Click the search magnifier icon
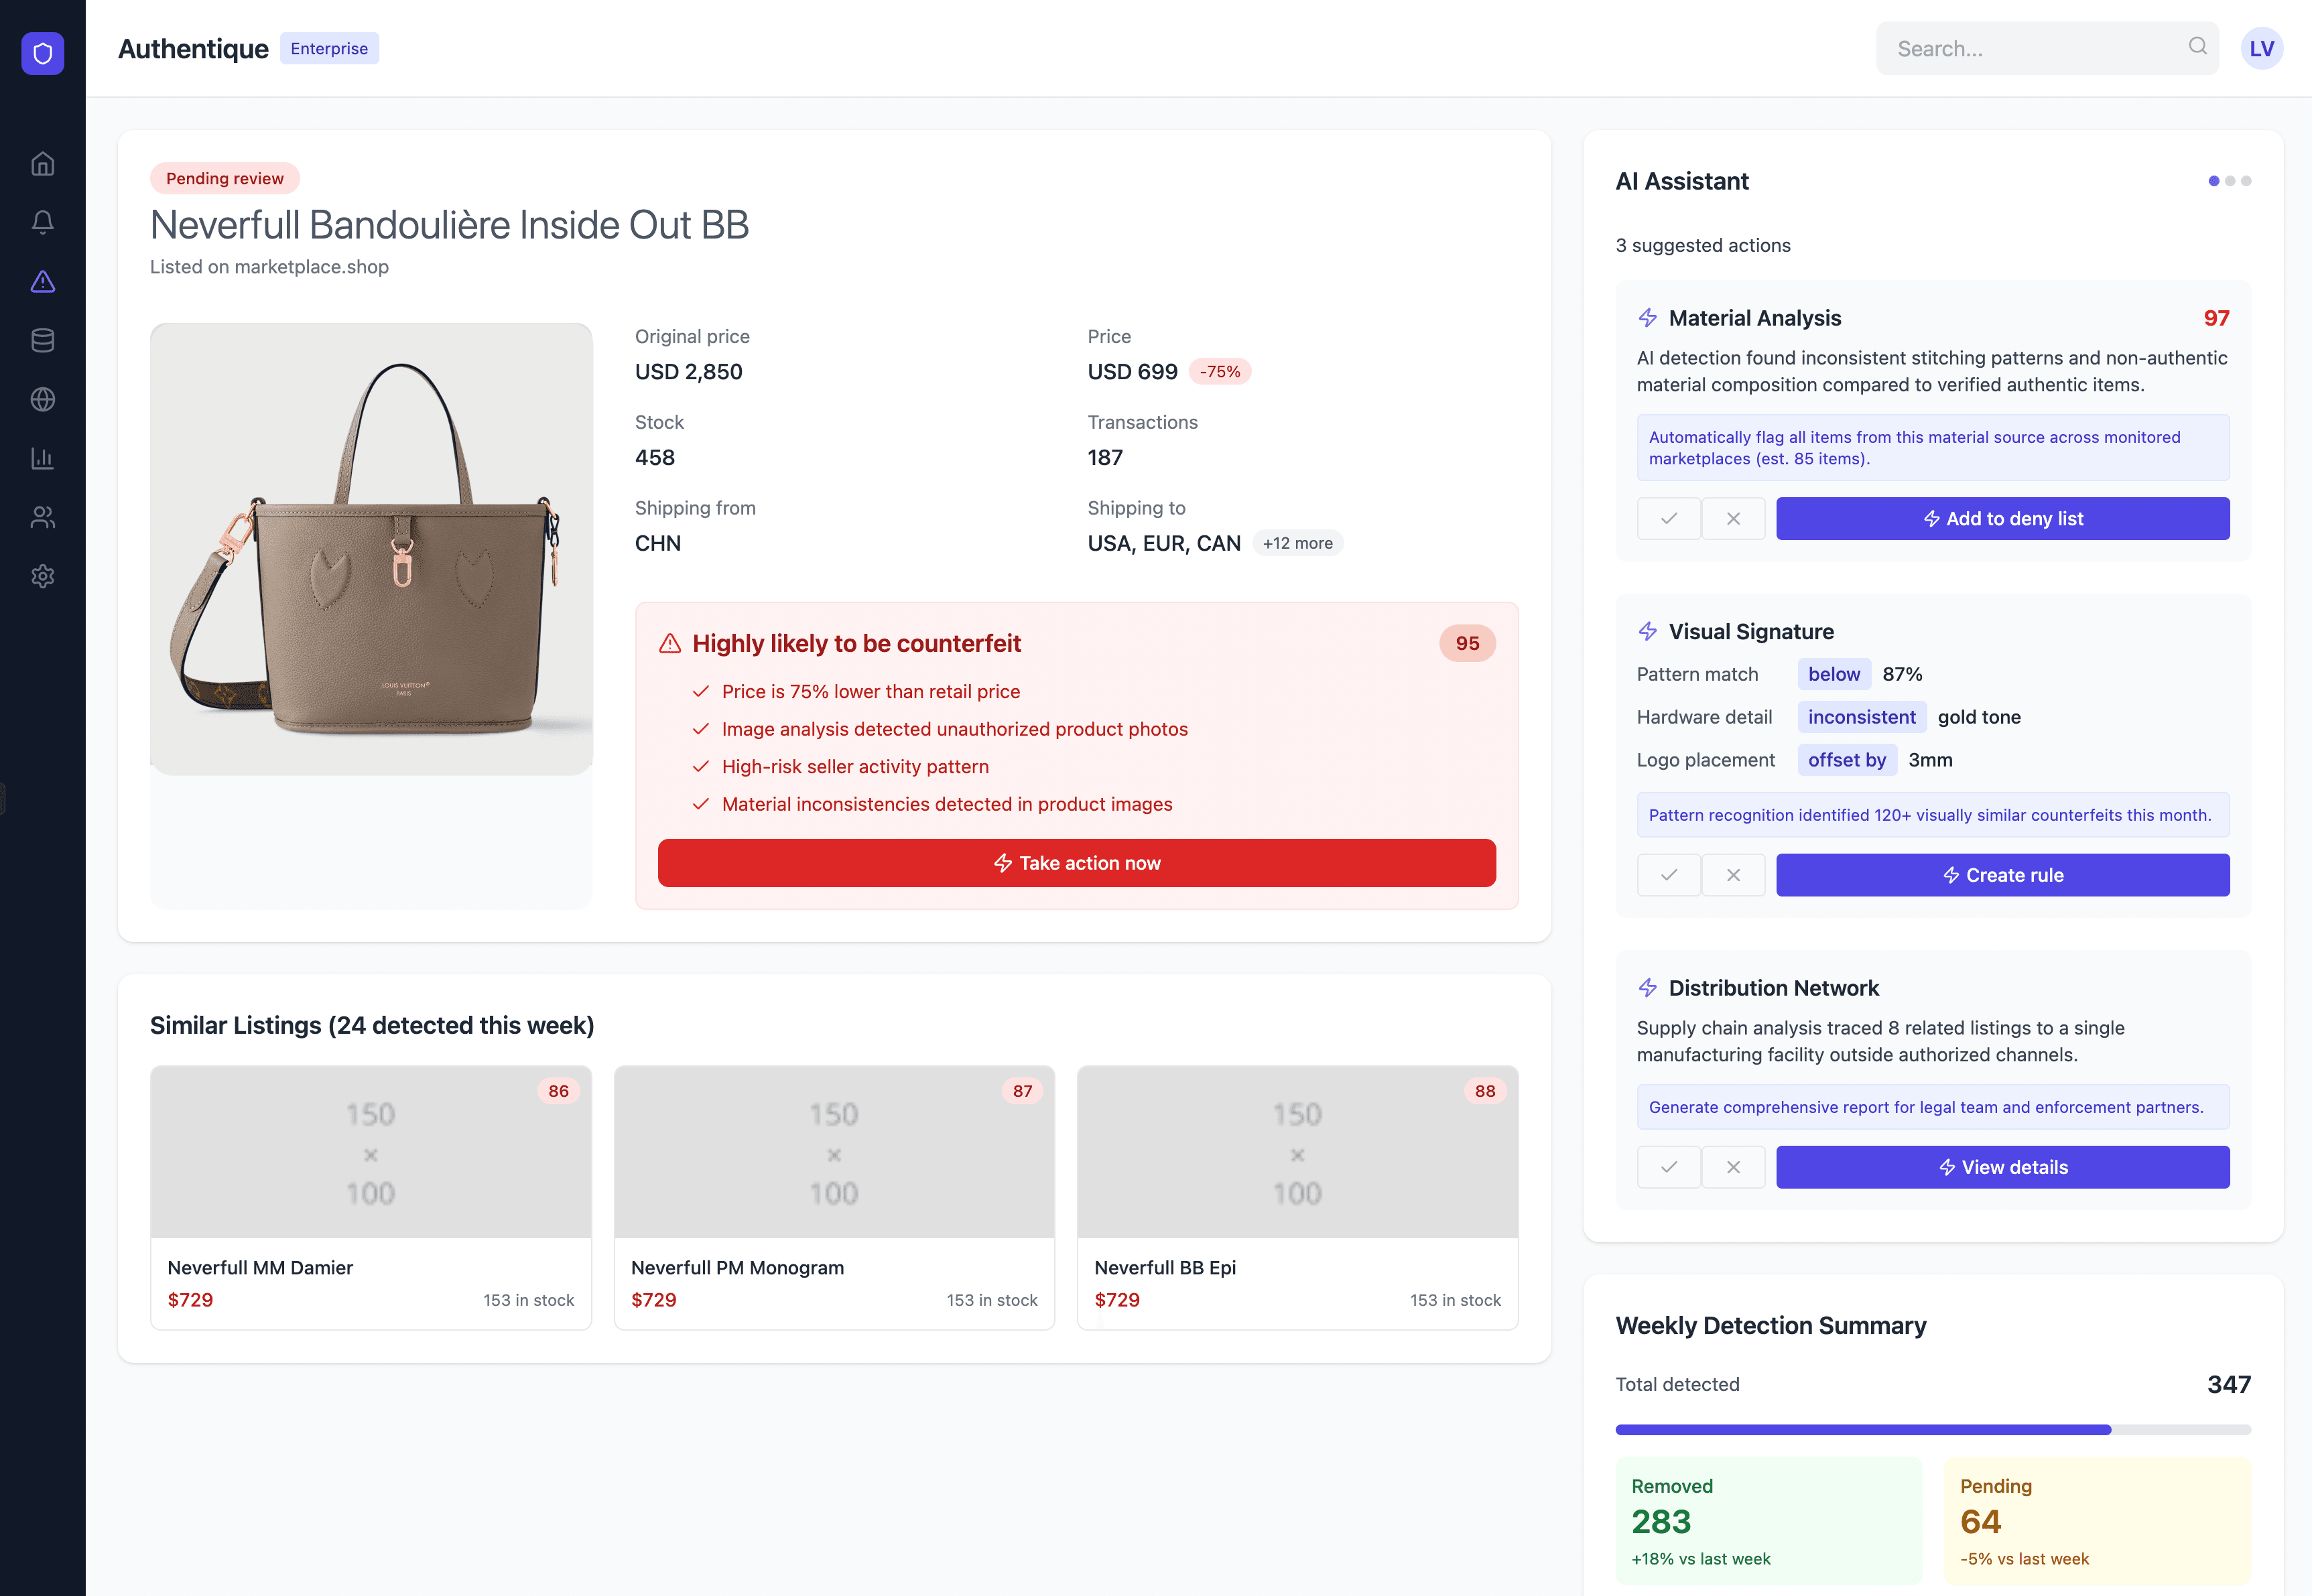2312x1596 pixels. (2197, 47)
